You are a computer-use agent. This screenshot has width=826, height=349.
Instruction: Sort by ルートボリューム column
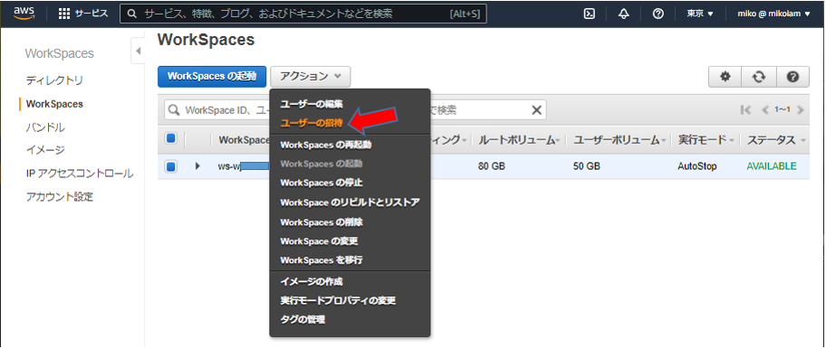[518, 140]
